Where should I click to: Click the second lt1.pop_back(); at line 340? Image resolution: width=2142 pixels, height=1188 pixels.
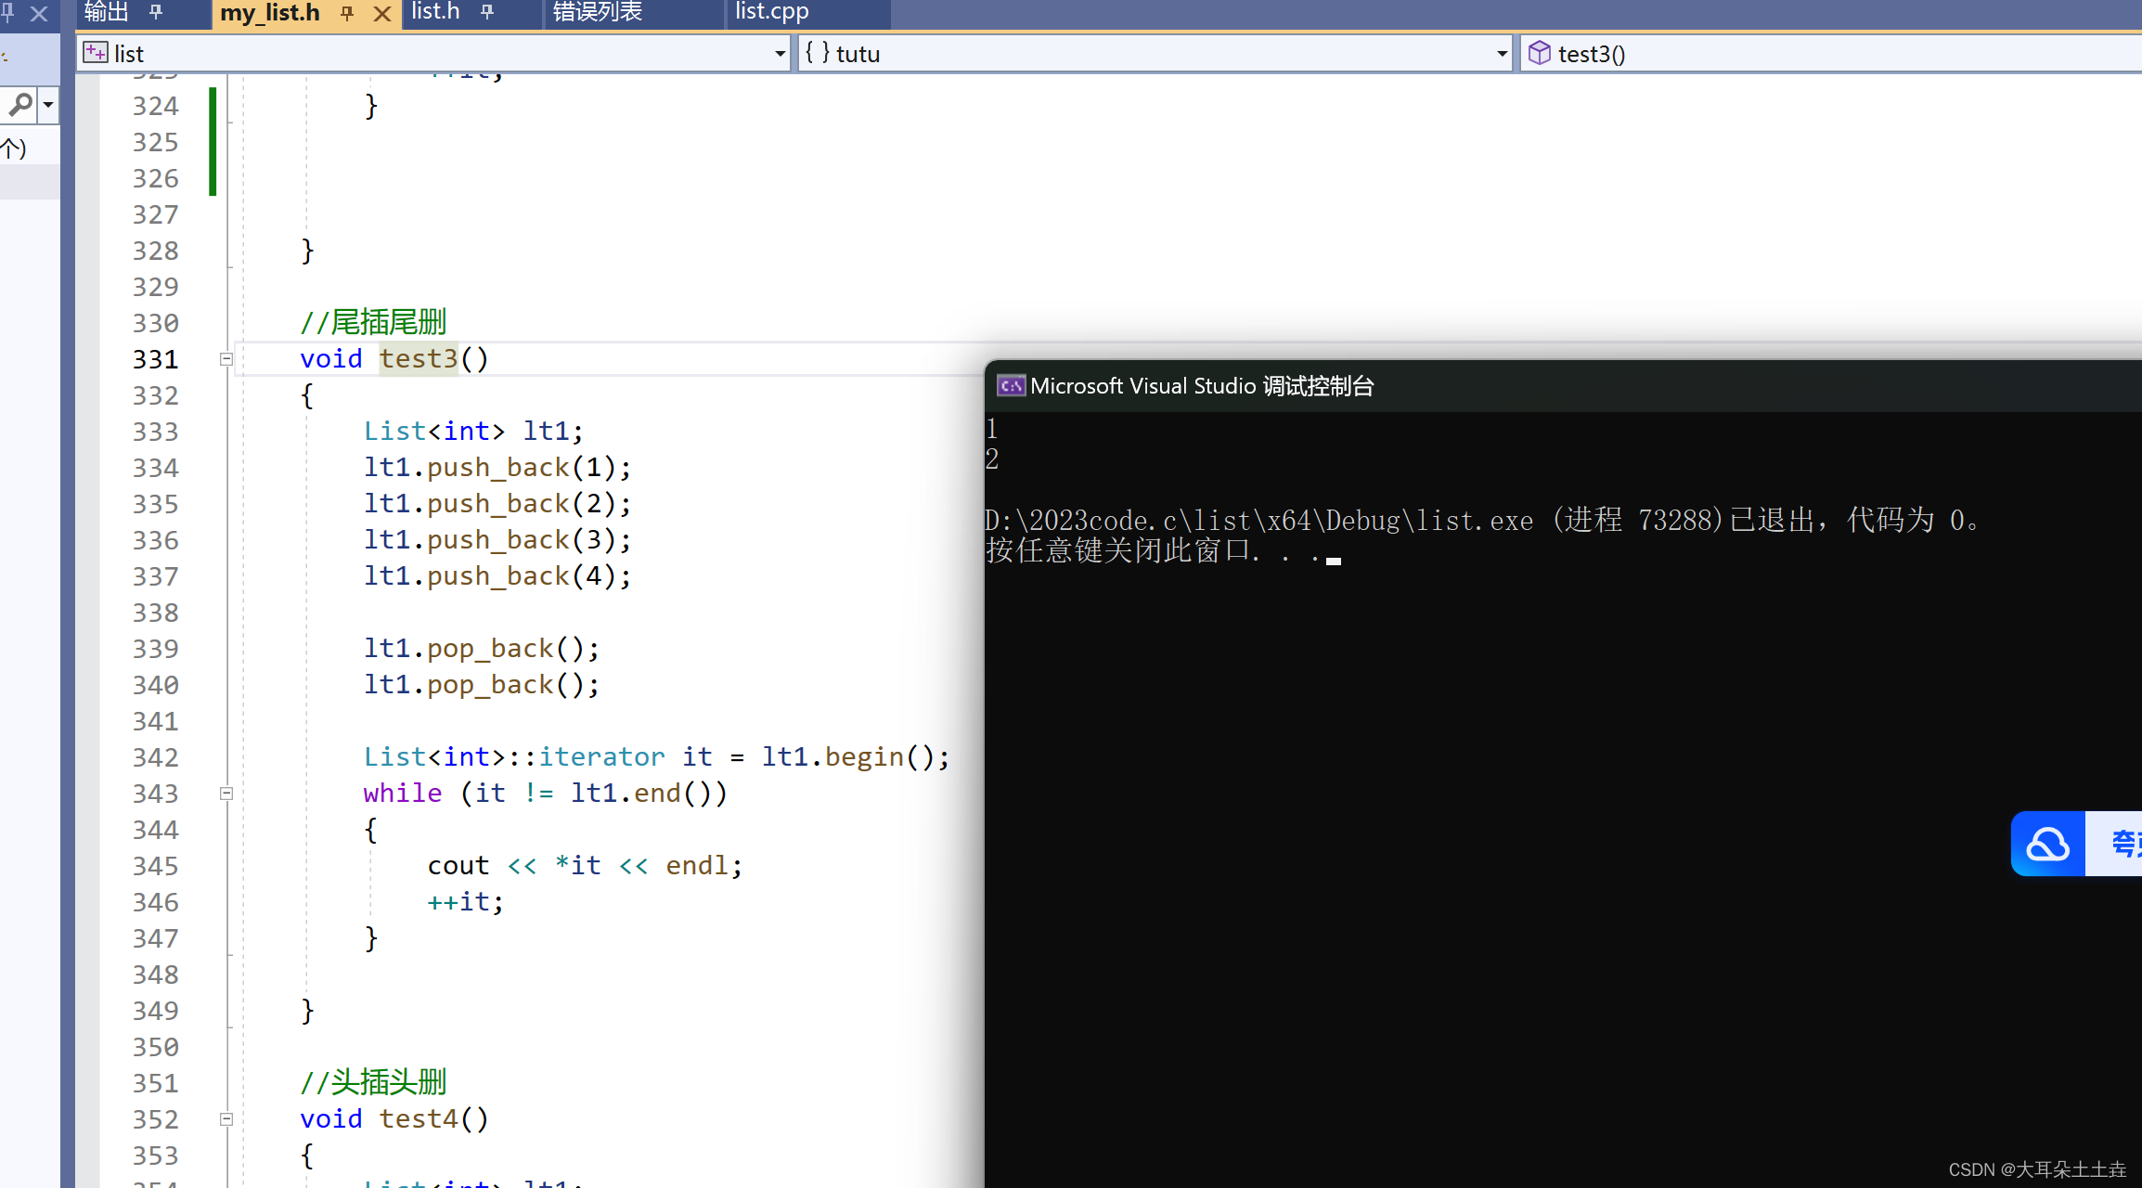point(482,685)
